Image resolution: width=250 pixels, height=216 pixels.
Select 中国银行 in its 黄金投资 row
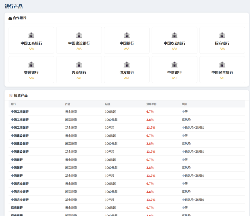[17, 160]
